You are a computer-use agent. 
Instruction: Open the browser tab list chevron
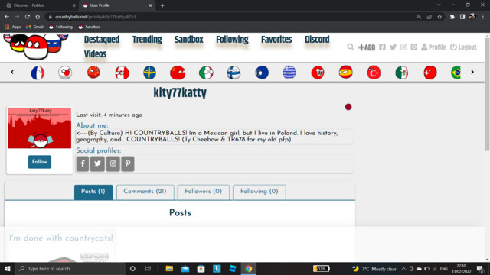[x=439, y=5]
